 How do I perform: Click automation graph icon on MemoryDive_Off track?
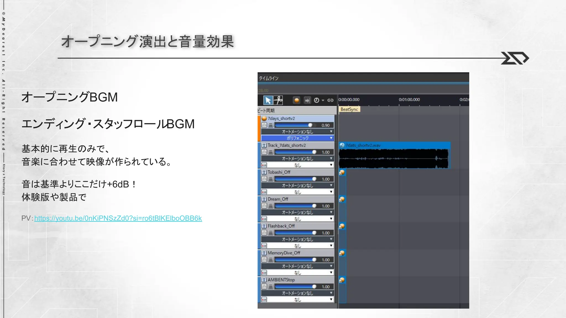[x=264, y=260]
